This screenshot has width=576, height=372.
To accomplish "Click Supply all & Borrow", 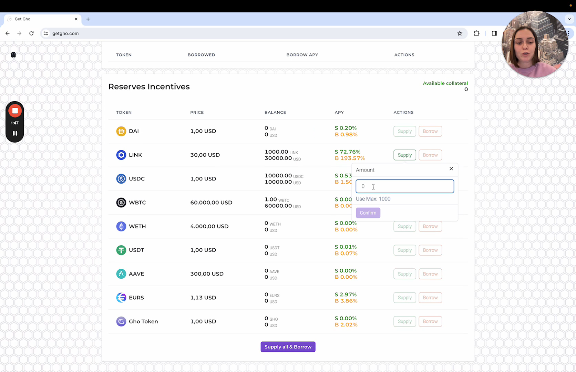I will [x=288, y=347].
